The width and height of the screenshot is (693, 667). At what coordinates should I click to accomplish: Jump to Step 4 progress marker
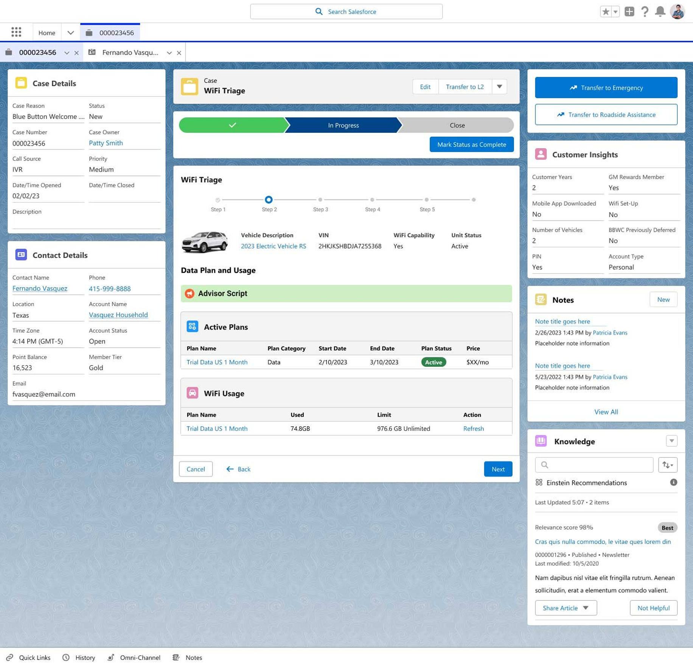[x=372, y=200]
